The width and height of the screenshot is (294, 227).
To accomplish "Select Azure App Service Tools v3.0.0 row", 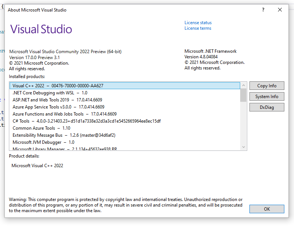I will point(125,107).
